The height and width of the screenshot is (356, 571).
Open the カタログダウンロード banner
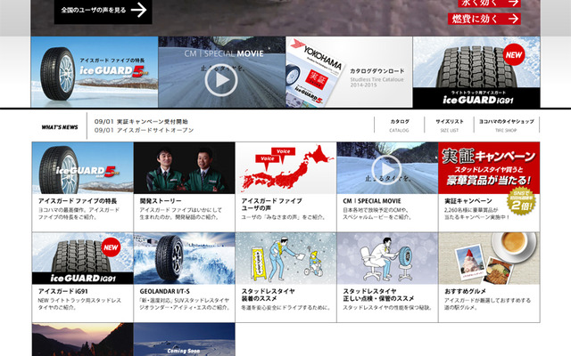coord(349,72)
